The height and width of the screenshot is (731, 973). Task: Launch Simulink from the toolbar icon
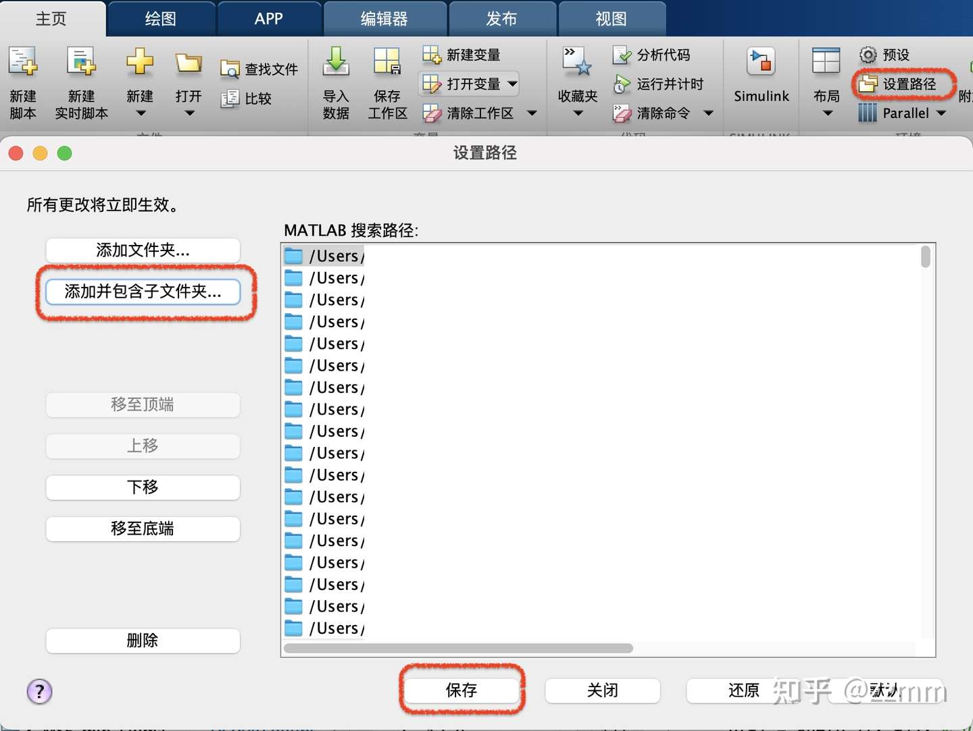point(761,62)
